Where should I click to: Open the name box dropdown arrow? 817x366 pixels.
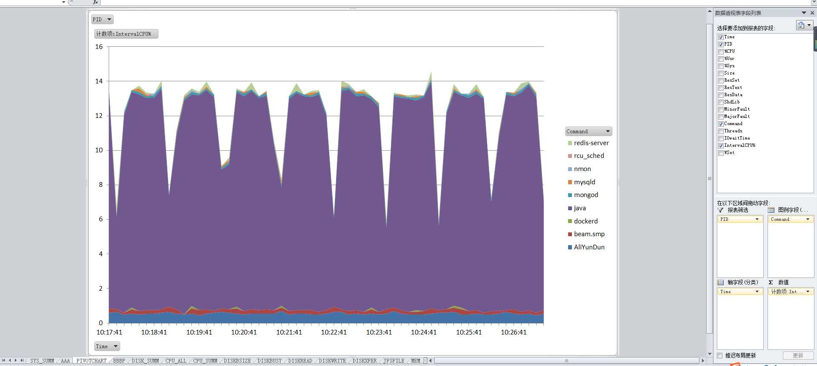pos(64,2)
